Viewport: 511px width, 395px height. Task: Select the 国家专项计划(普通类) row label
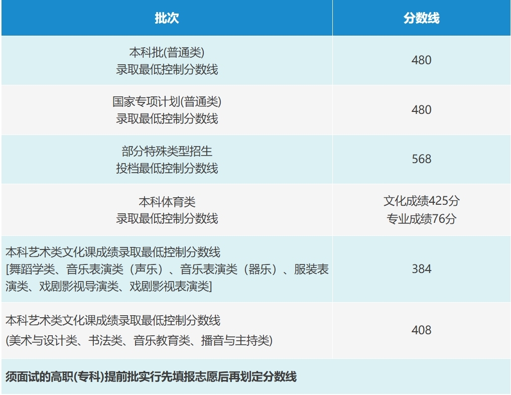(167, 110)
